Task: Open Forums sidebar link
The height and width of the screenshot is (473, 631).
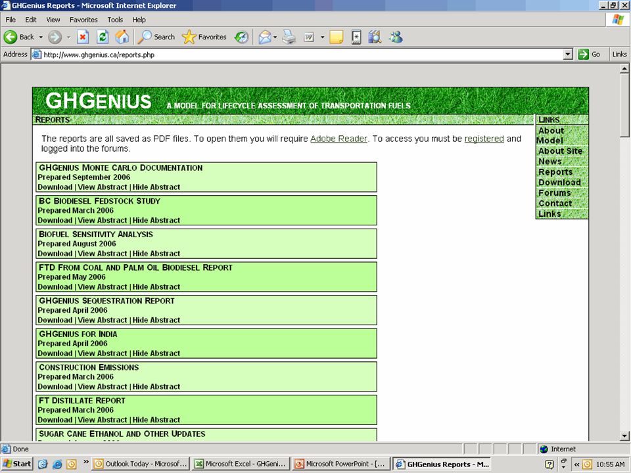Action: (555, 192)
